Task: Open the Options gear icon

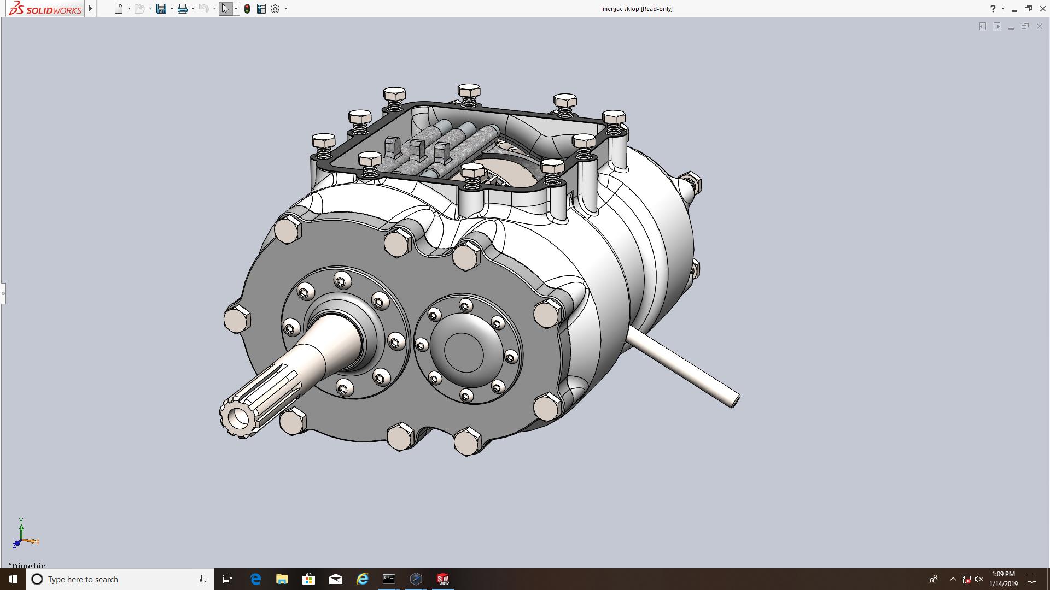Action: [x=275, y=9]
